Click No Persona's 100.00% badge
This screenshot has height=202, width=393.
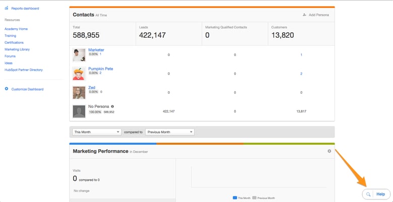point(95,112)
